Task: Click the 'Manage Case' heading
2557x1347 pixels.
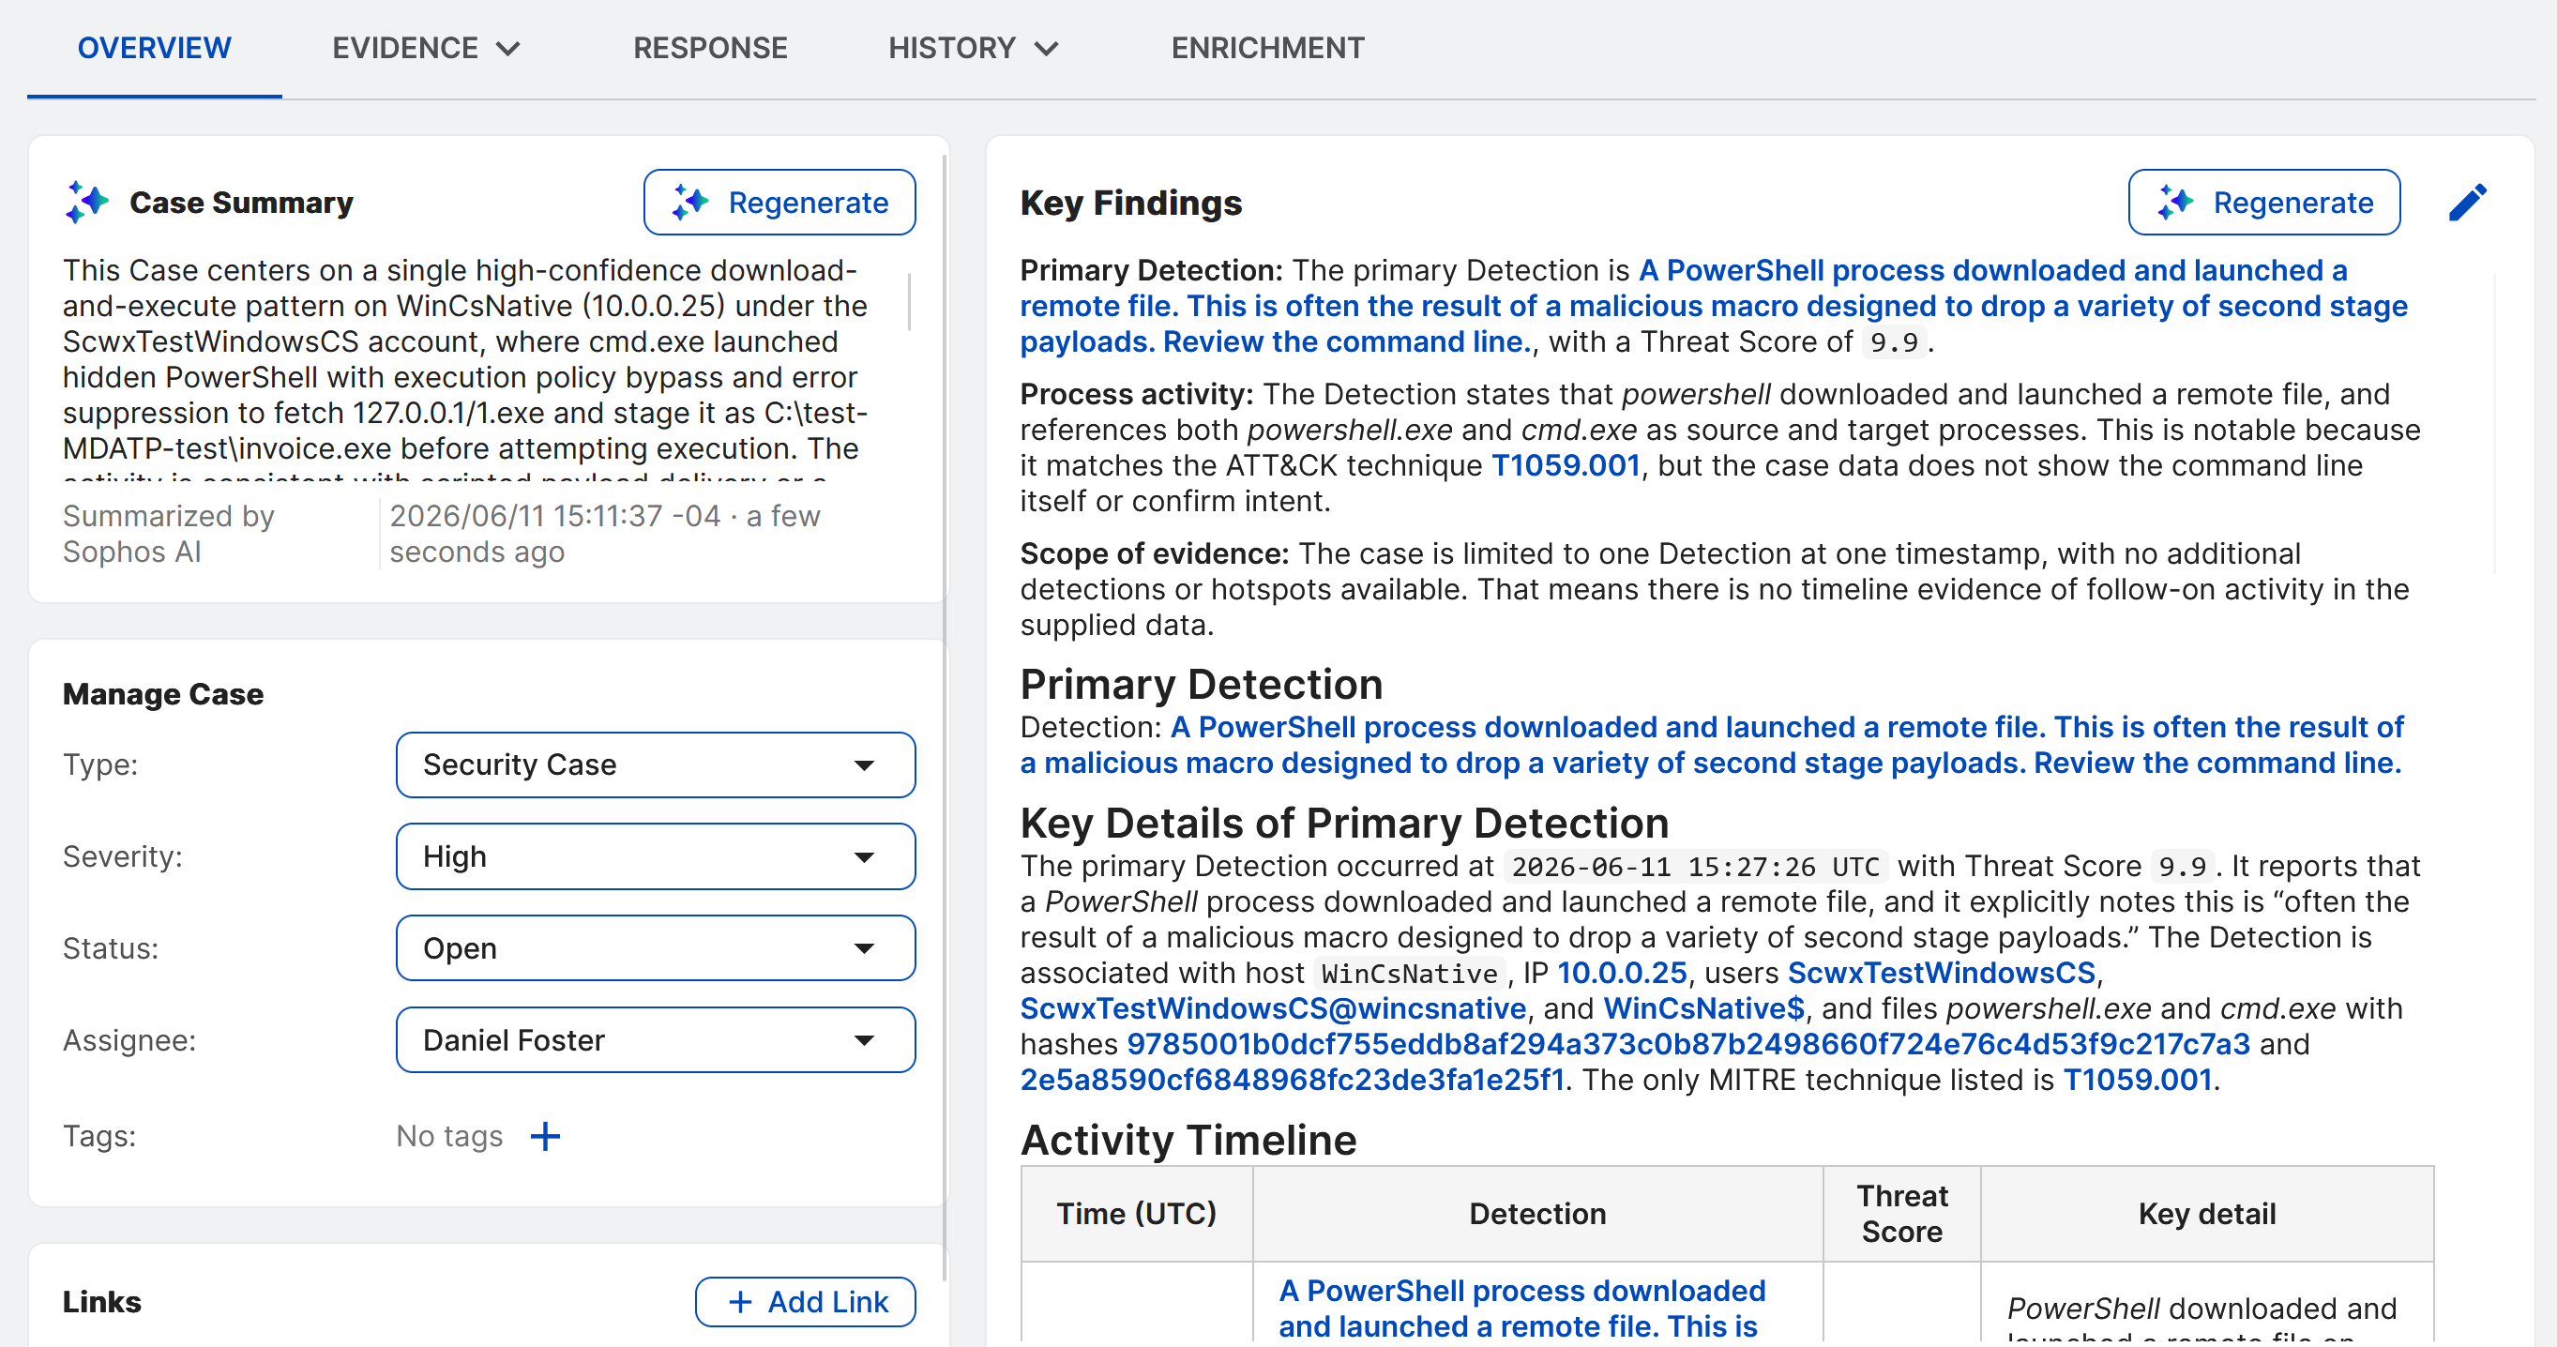Action: coord(163,694)
